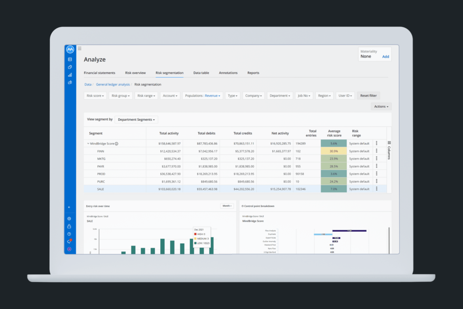Open the database icon in sidebar
The height and width of the screenshot is (309, 463).
pos(70,59)
